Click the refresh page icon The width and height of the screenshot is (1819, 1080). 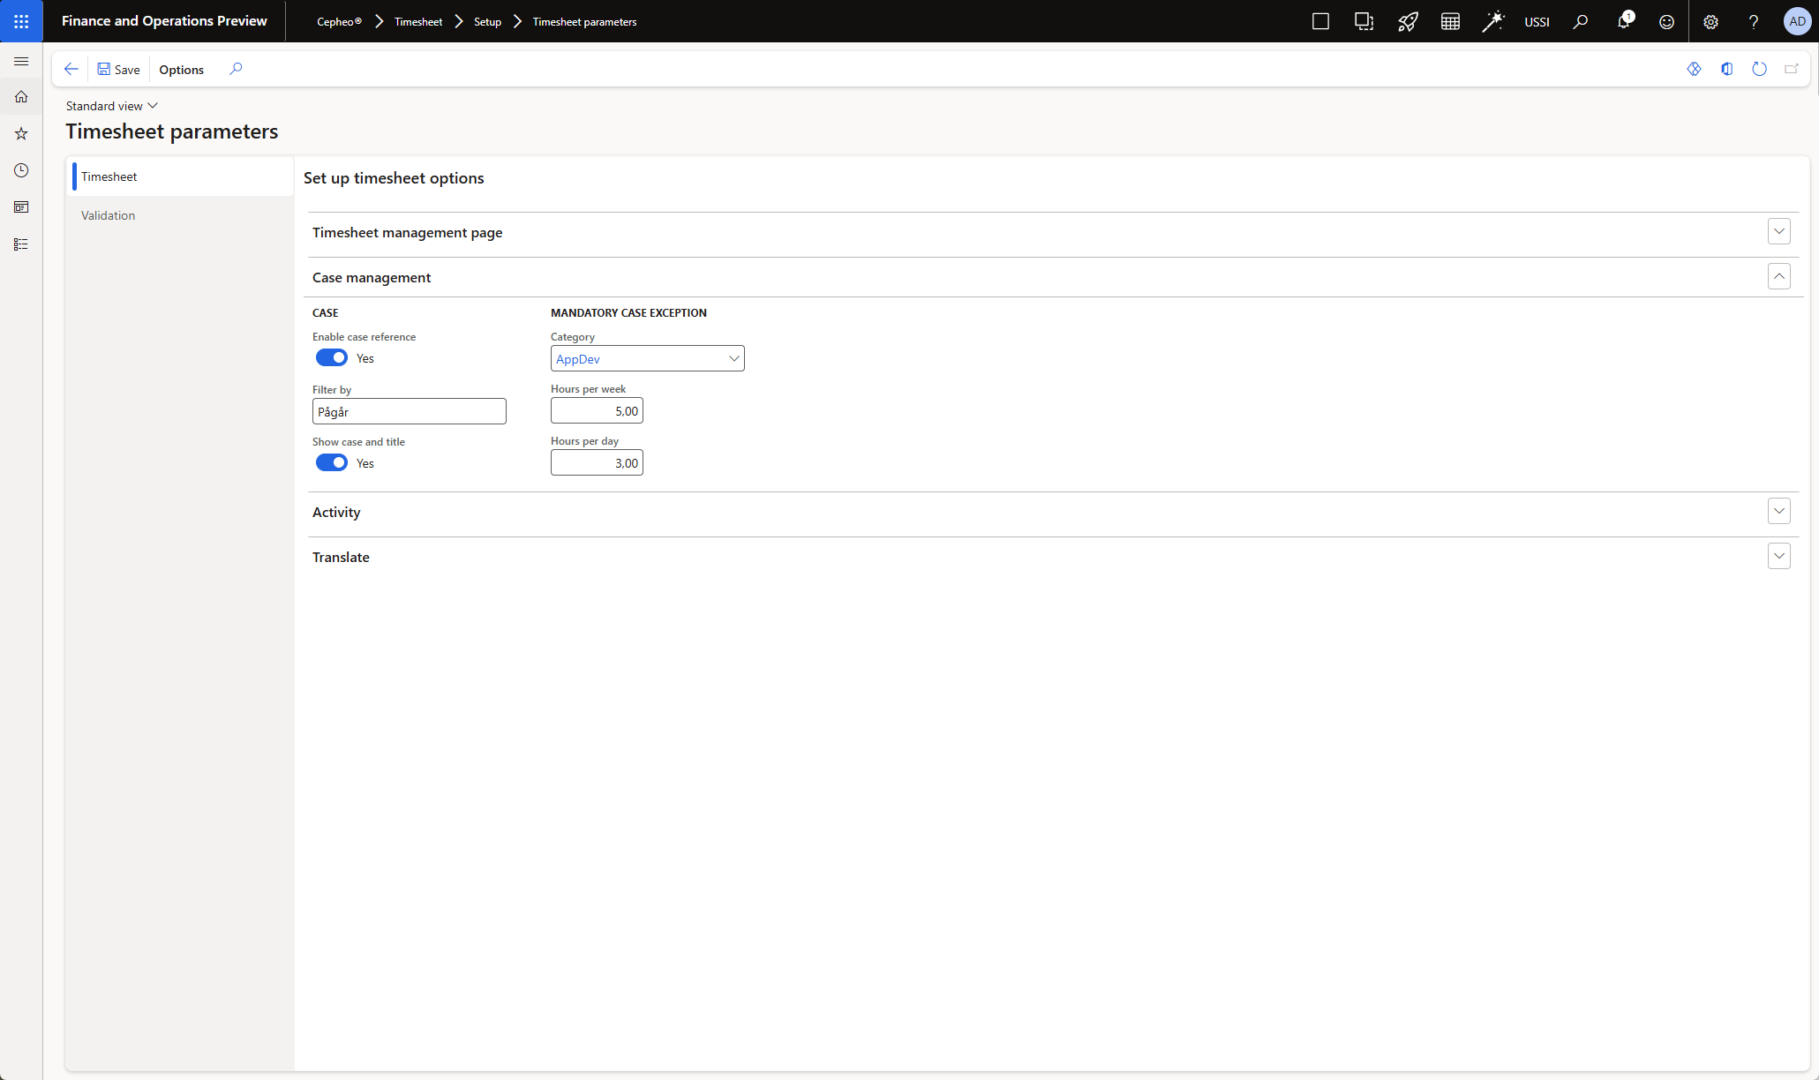[1759, 69]
